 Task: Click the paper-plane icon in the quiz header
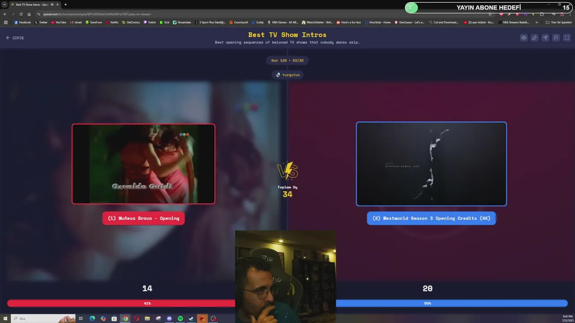(x=545, y=38)
